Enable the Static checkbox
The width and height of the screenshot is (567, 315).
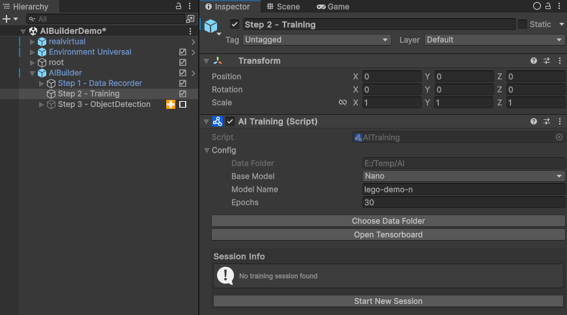pyautogui.click(x=523, y=24)
